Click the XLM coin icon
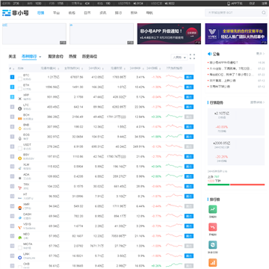This screenshot has height=269, width=269. (20, 168)
